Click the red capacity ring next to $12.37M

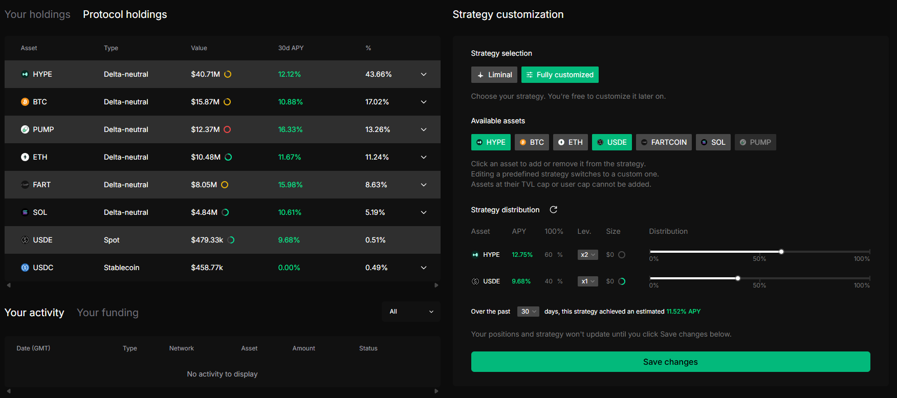pyautogui.click(x=227, y=129)
